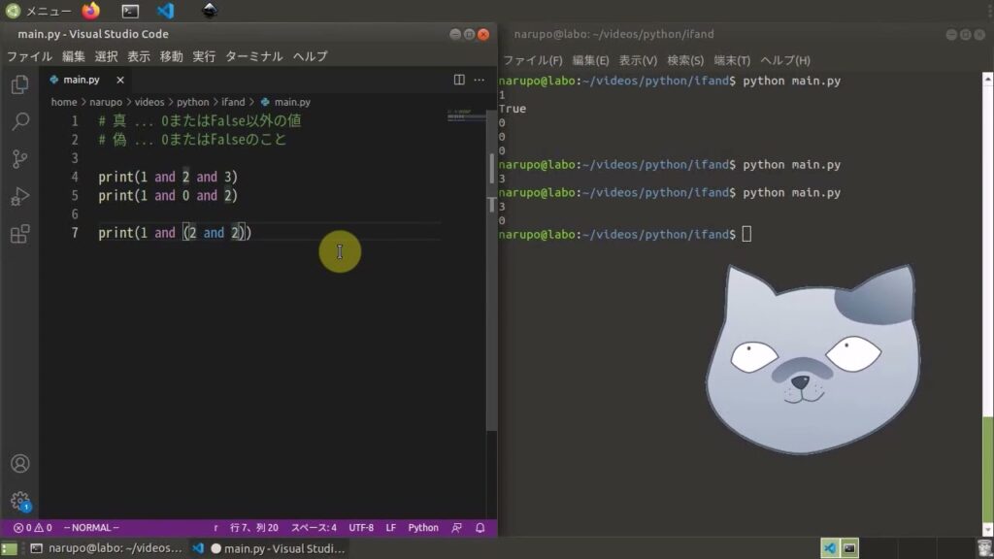The image size is (994, 559).
Task: Launch Firefox from the top panel
Action: 90,11
